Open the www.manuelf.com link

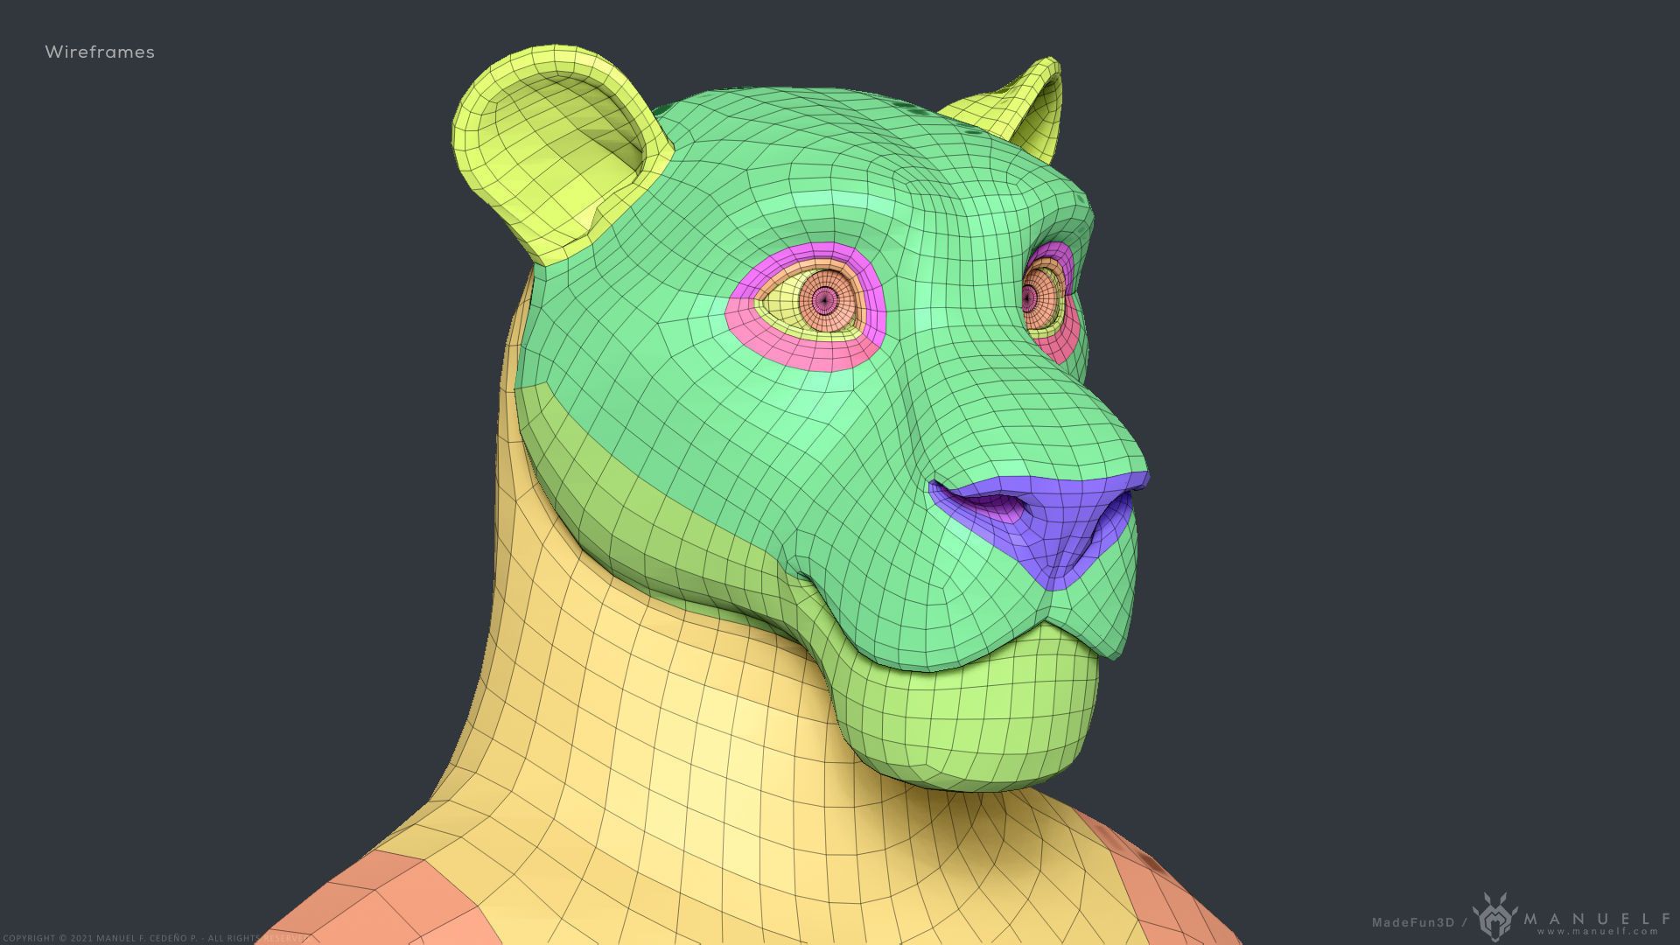[1598, 932]
